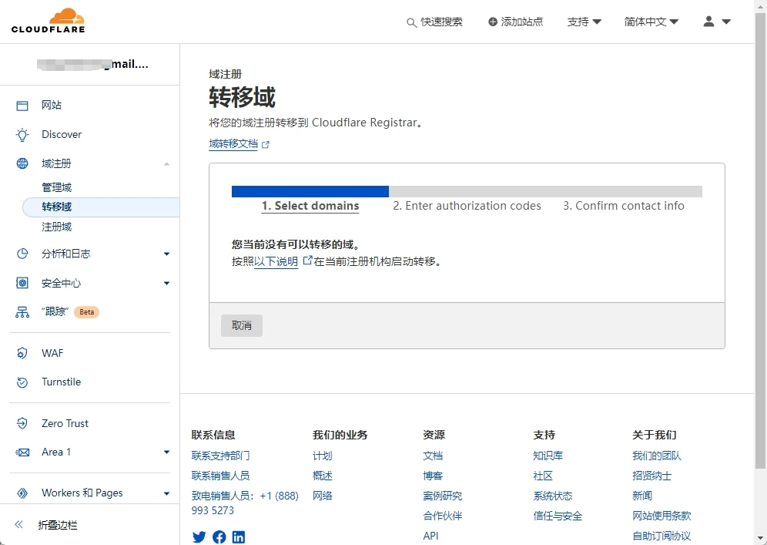Click the blue transfer progress bar
Image resolution: width=767 pixels, height=545 pixels.
pos(310,191)
